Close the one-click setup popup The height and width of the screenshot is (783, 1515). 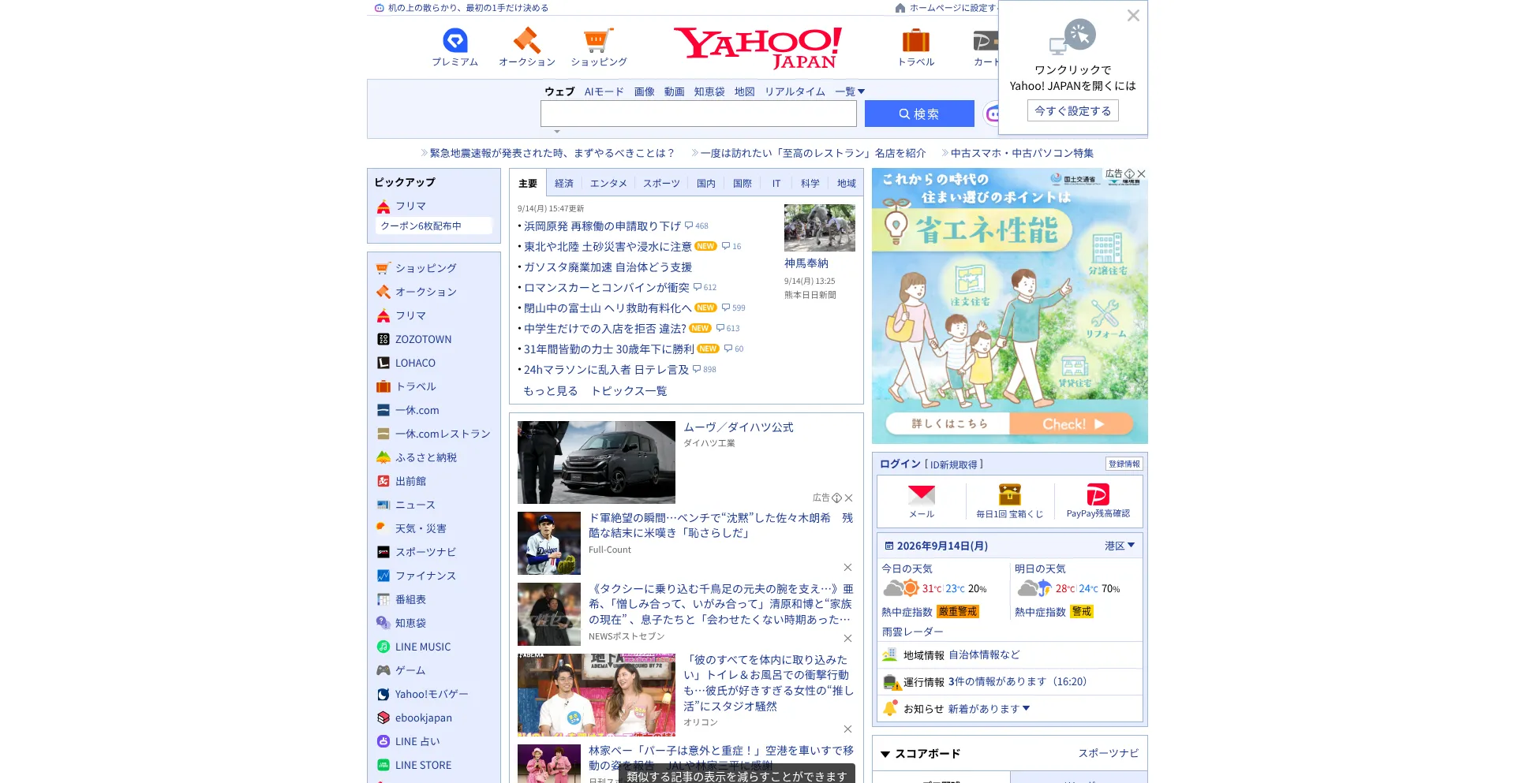pyautogui.click(x=1133, y=15)
